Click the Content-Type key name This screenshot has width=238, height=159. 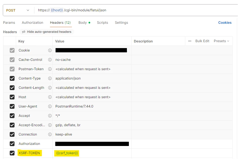coord(30,78)
